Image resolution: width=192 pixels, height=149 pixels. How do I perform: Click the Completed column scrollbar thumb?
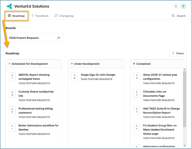[185, 99]
